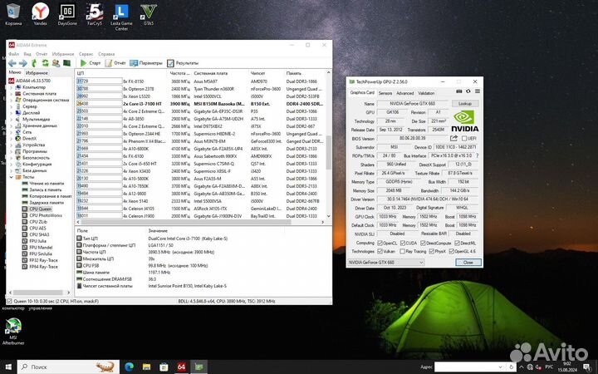Screen dimensions: 598x374
Task: Start the benchmark with the green Старт icon
Action: (x=84, y=63)
